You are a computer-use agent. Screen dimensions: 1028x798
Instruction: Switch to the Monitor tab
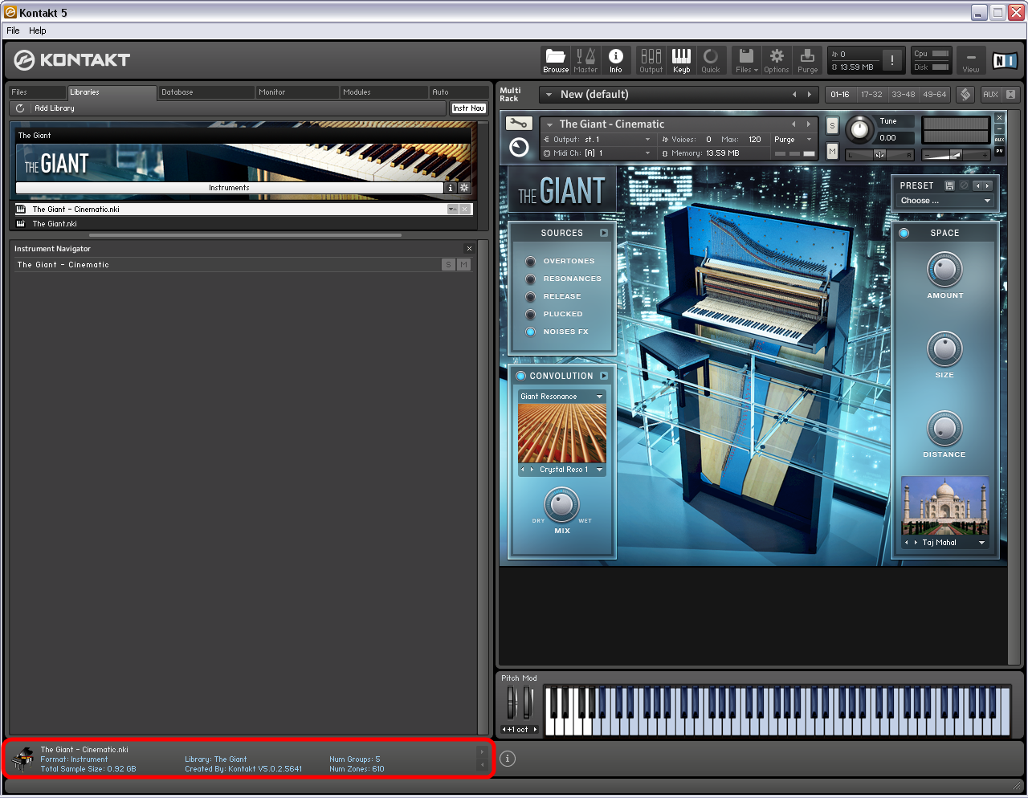coord(296,92)
